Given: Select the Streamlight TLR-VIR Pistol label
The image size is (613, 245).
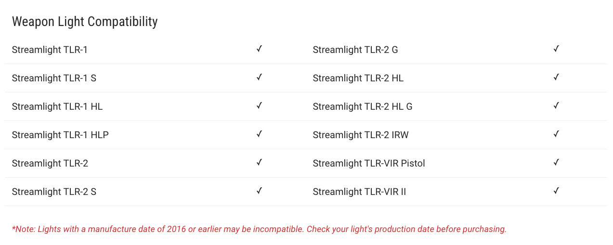Looking at the screenshot, I should click(x=369, y=163).
